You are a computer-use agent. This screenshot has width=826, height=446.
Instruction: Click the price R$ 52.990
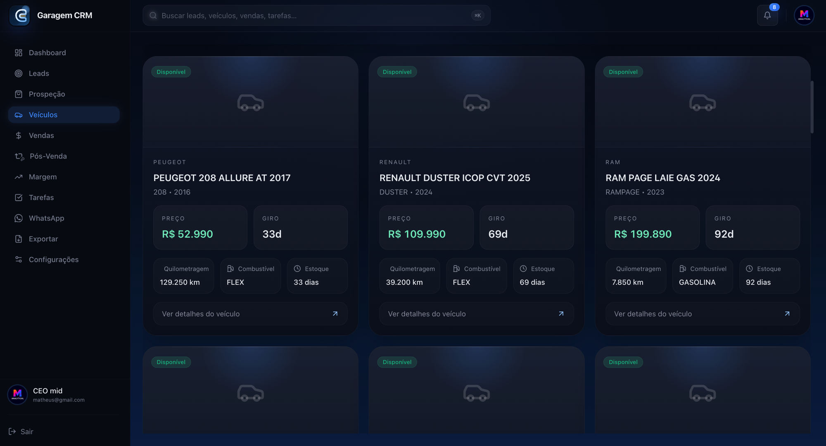(x=188, y=234)
